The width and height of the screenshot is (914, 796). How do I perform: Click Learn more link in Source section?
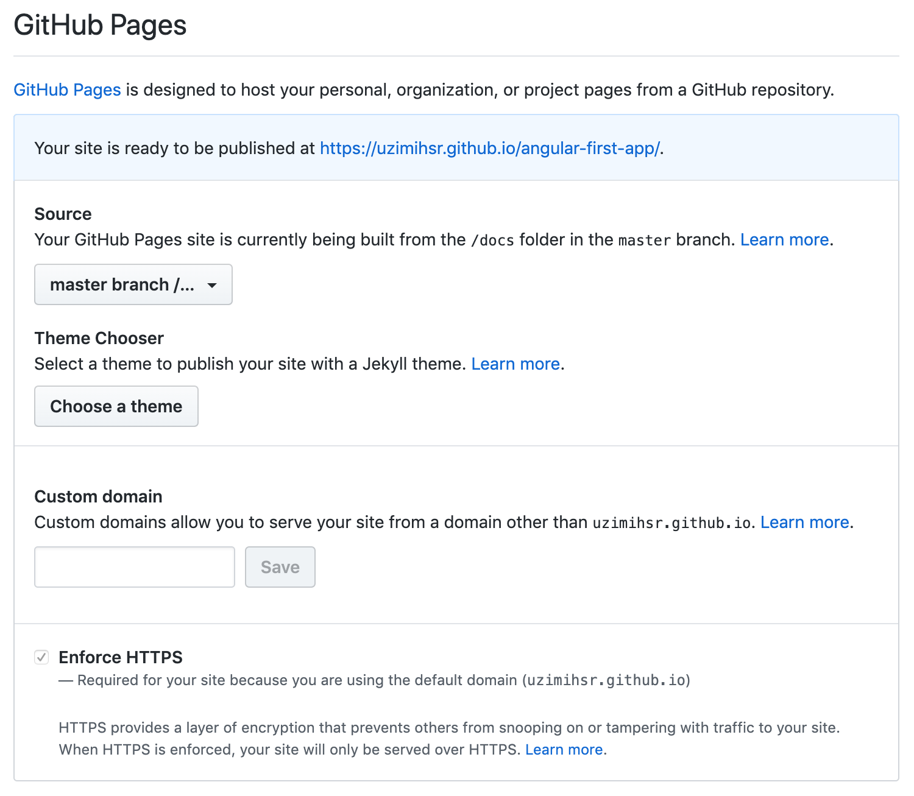pos(785,240)
